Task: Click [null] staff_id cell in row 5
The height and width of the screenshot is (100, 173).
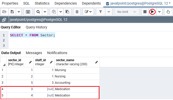Action: click(x=44, y=95)
